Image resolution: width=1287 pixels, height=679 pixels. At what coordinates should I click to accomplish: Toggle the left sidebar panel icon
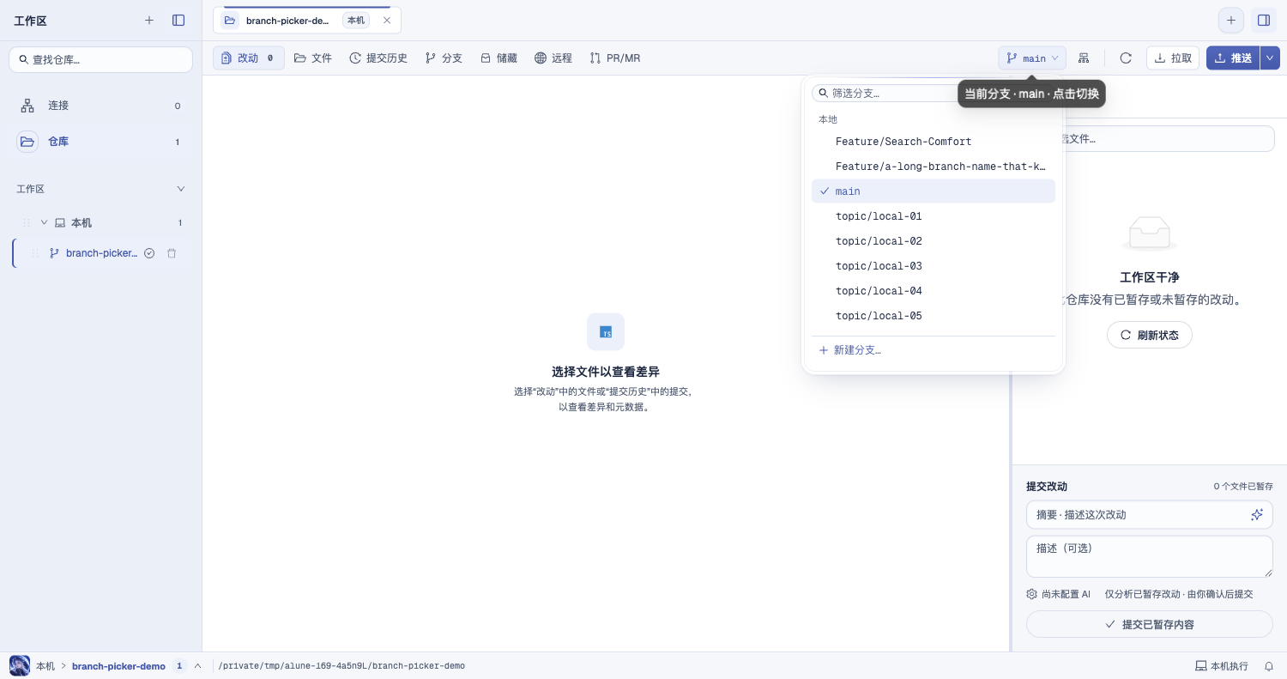tap(178, 21)
